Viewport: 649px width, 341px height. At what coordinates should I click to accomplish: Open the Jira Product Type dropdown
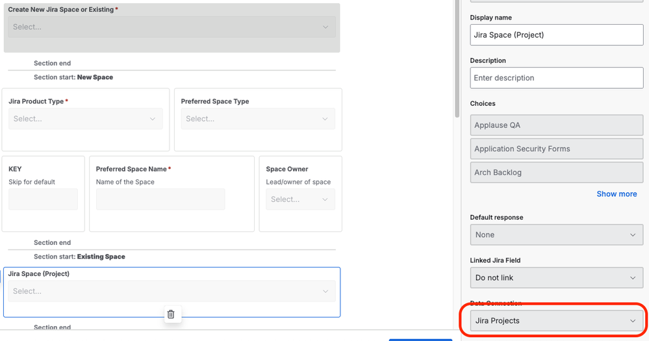(x=86, y=119)
